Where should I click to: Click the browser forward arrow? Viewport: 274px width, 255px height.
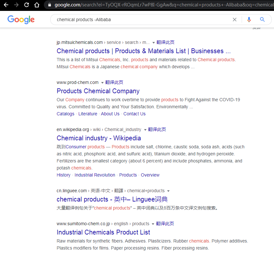pos(16,5)
